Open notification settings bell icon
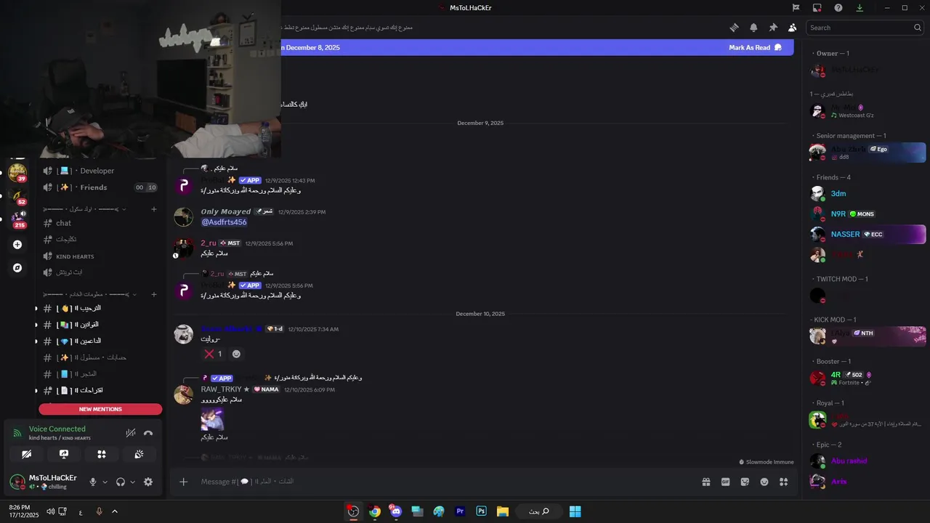 pos(753,28)
